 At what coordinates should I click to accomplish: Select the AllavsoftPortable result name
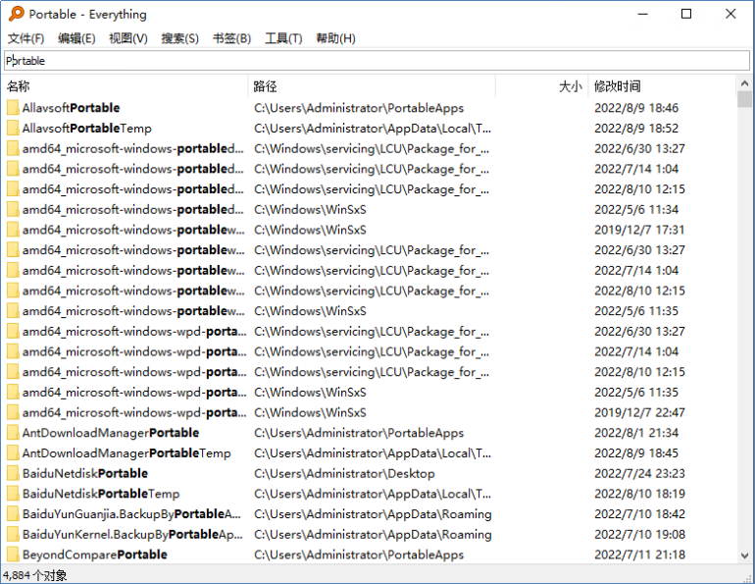coord(71,107)
